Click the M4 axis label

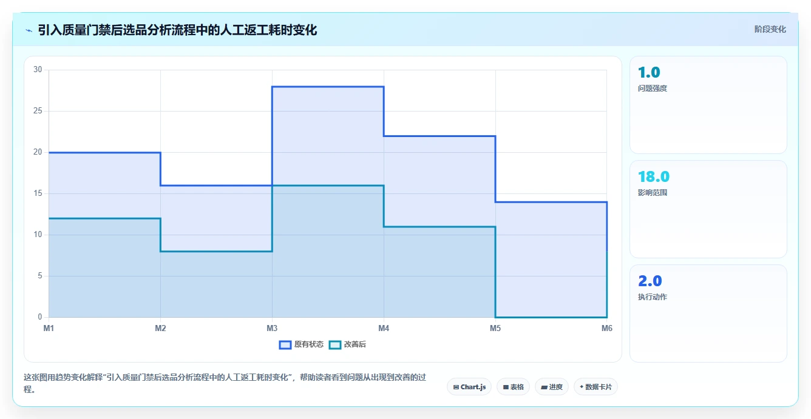coord(384,328)
